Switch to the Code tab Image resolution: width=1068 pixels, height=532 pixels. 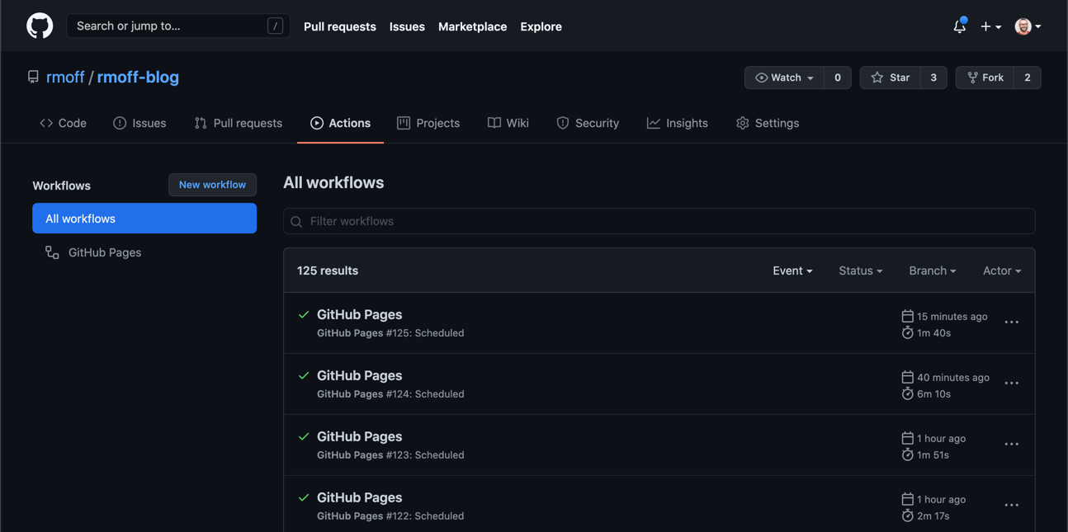(x=64, y=123)
